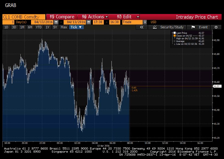Click orange Close legend color swatch
This screenshot has height=159, width=224.
click(174, 35)
